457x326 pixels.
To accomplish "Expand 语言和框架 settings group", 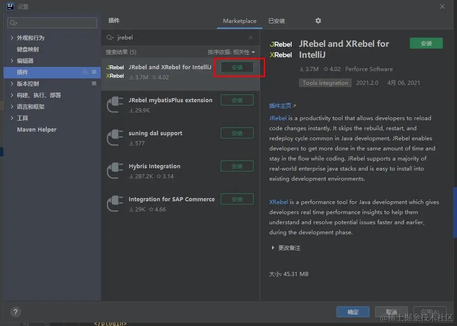I will [11, 106].
